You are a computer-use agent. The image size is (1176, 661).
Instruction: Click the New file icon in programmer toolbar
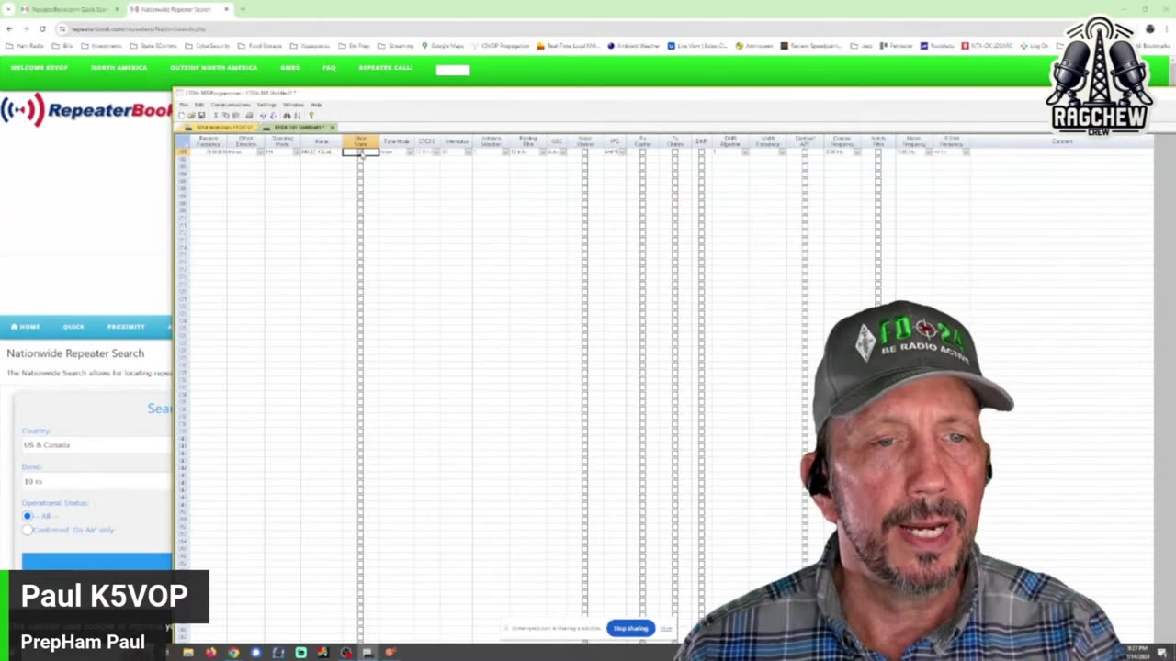coord(181,116)
